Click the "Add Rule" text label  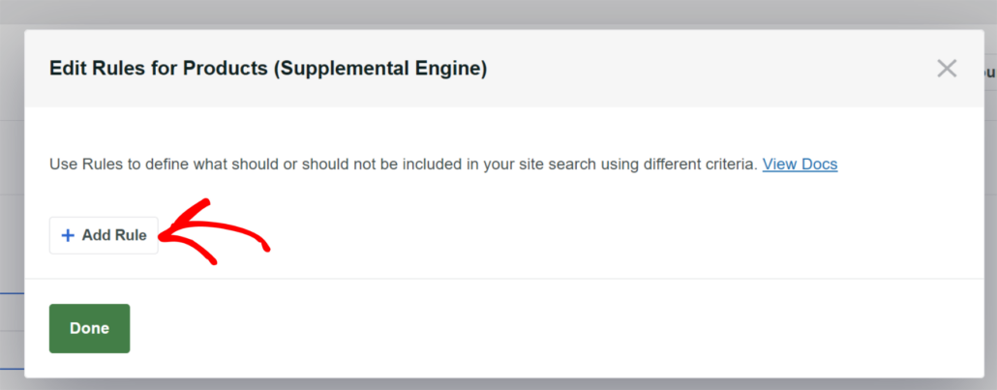coord(114,235)
